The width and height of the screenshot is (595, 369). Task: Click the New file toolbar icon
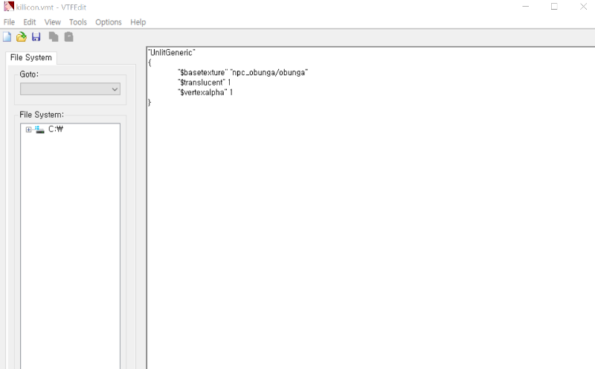7,36
